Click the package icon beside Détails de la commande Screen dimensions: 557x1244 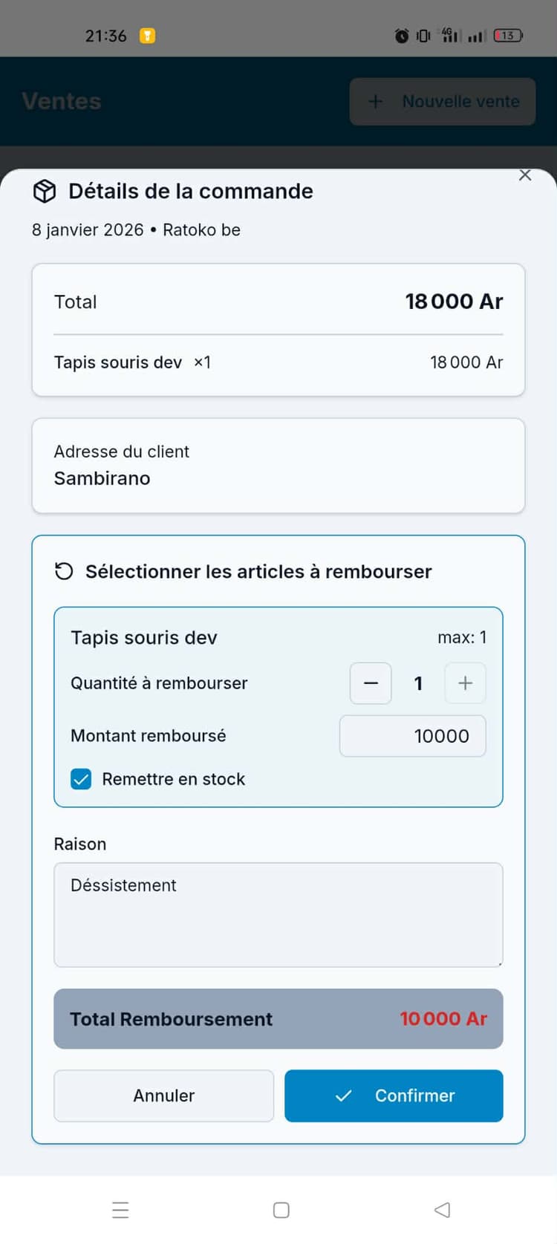tap(45, 192)
